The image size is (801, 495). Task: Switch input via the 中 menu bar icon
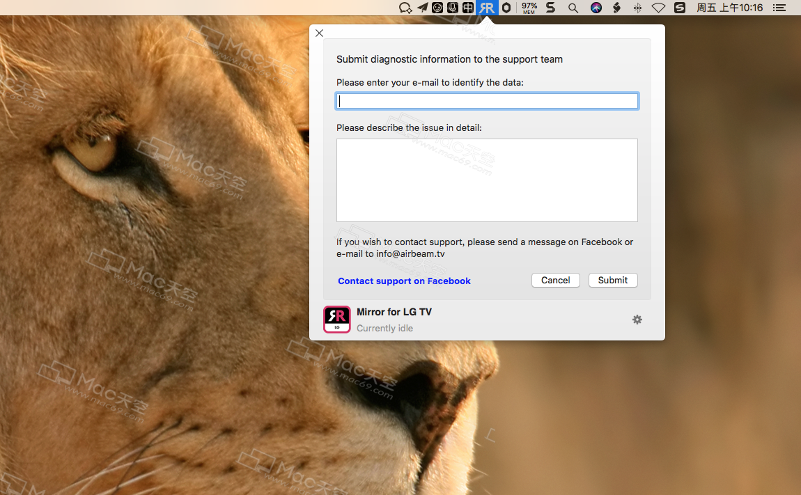(468, 8)
